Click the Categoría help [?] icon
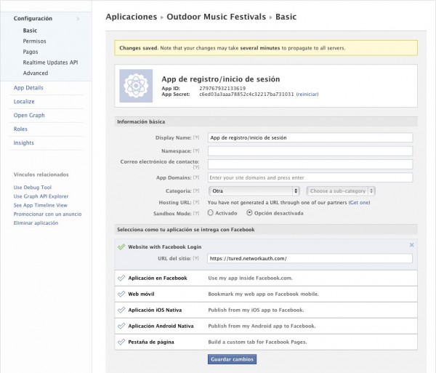Screen dimensions: 436x373 [196, 190]
